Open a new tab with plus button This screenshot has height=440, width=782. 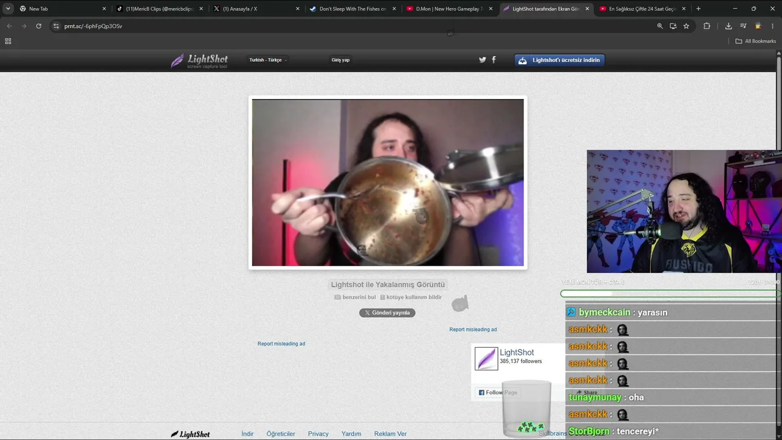(698, 9)
